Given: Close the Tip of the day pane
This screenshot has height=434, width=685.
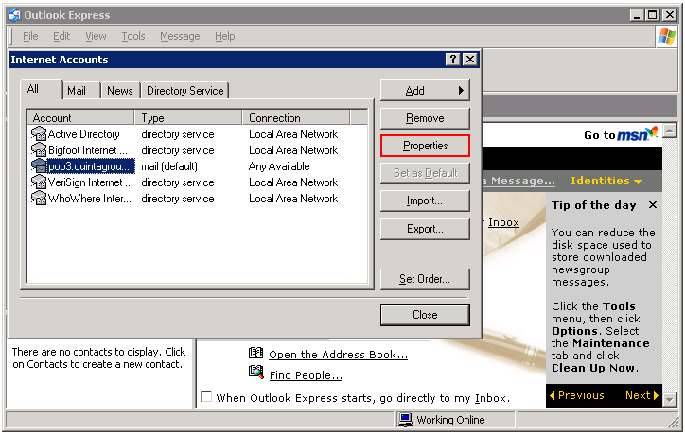Looking at the screenshot, I should [x=653, y=205].
